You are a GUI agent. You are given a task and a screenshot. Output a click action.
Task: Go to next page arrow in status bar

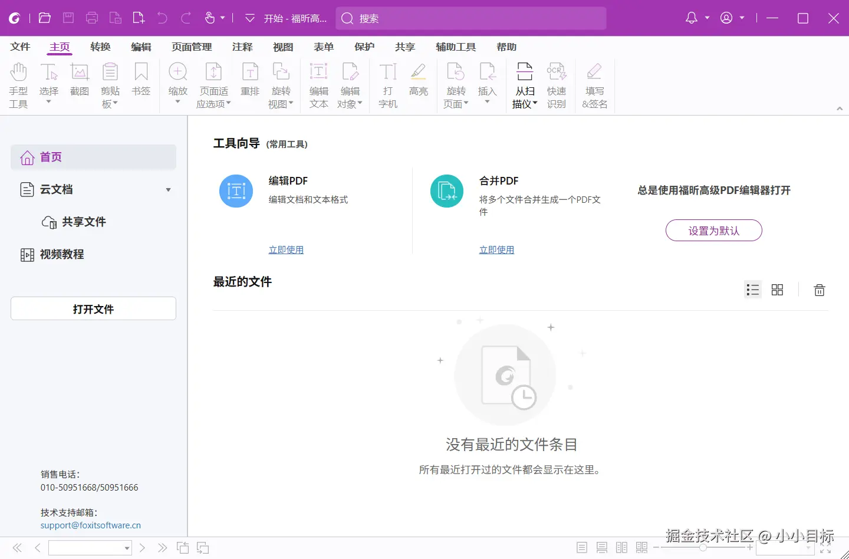coord(142,548)
